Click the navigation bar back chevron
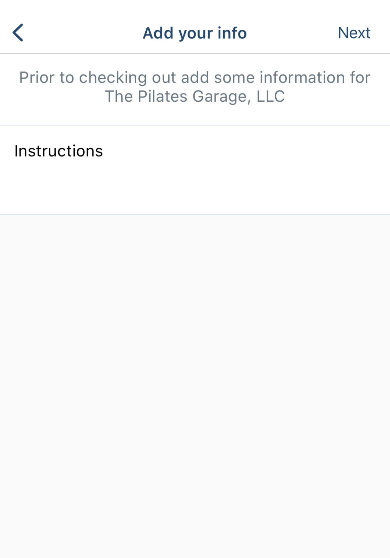 pos(18,33)
